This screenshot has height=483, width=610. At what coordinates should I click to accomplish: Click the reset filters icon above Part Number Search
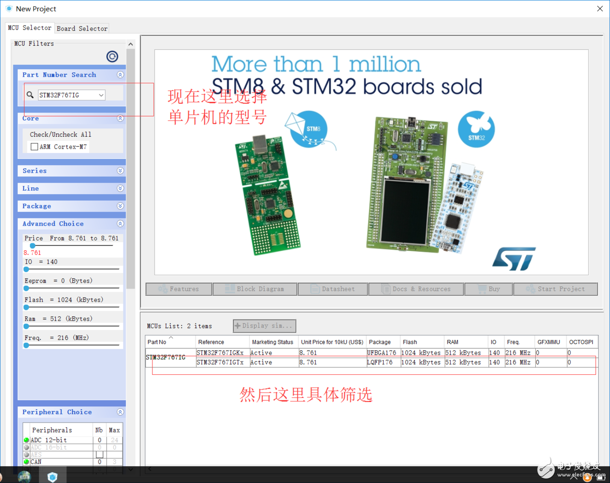click(x=112, y=56)
